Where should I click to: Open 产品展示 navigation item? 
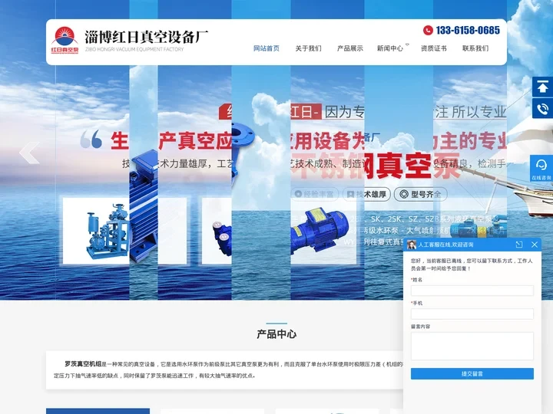(350, 48)
